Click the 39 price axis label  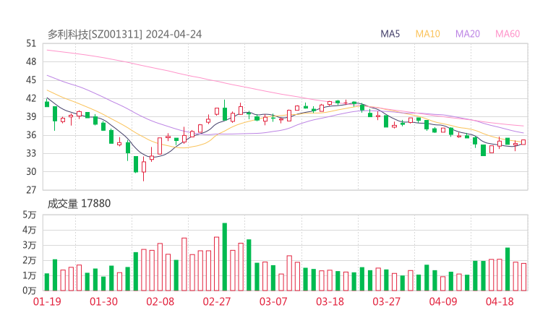coord(31,116)
